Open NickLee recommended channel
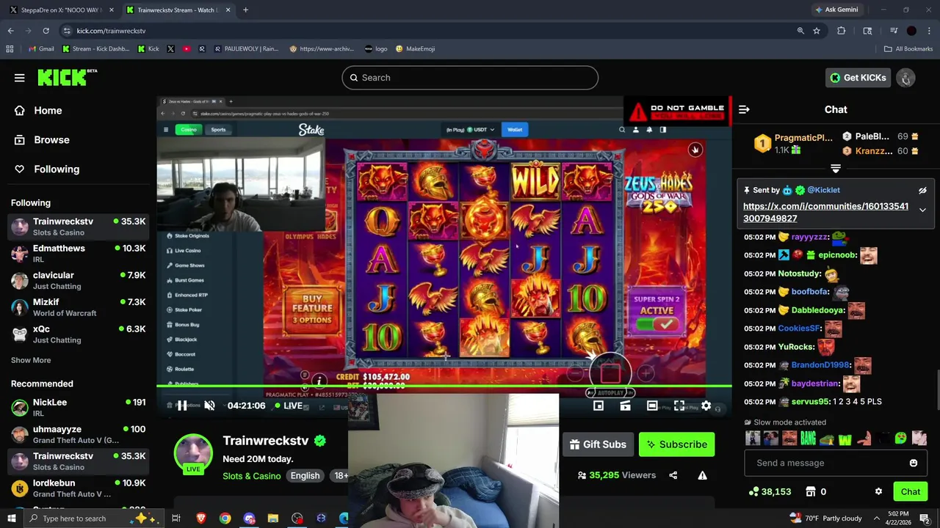Viewport: 940px width, 528px height. tap(79, 408)
